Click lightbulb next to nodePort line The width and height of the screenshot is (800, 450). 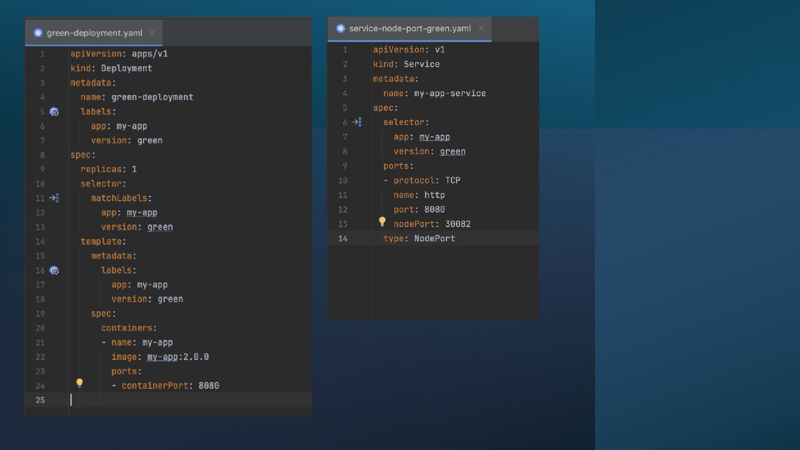[x=382, y=221]
